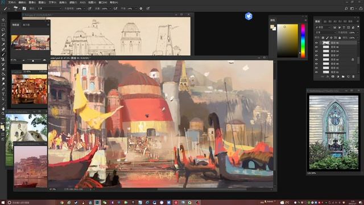The image size is (364, 205).
Task: Open the 编辑 (Edit) menu
Action: [22, 2]
